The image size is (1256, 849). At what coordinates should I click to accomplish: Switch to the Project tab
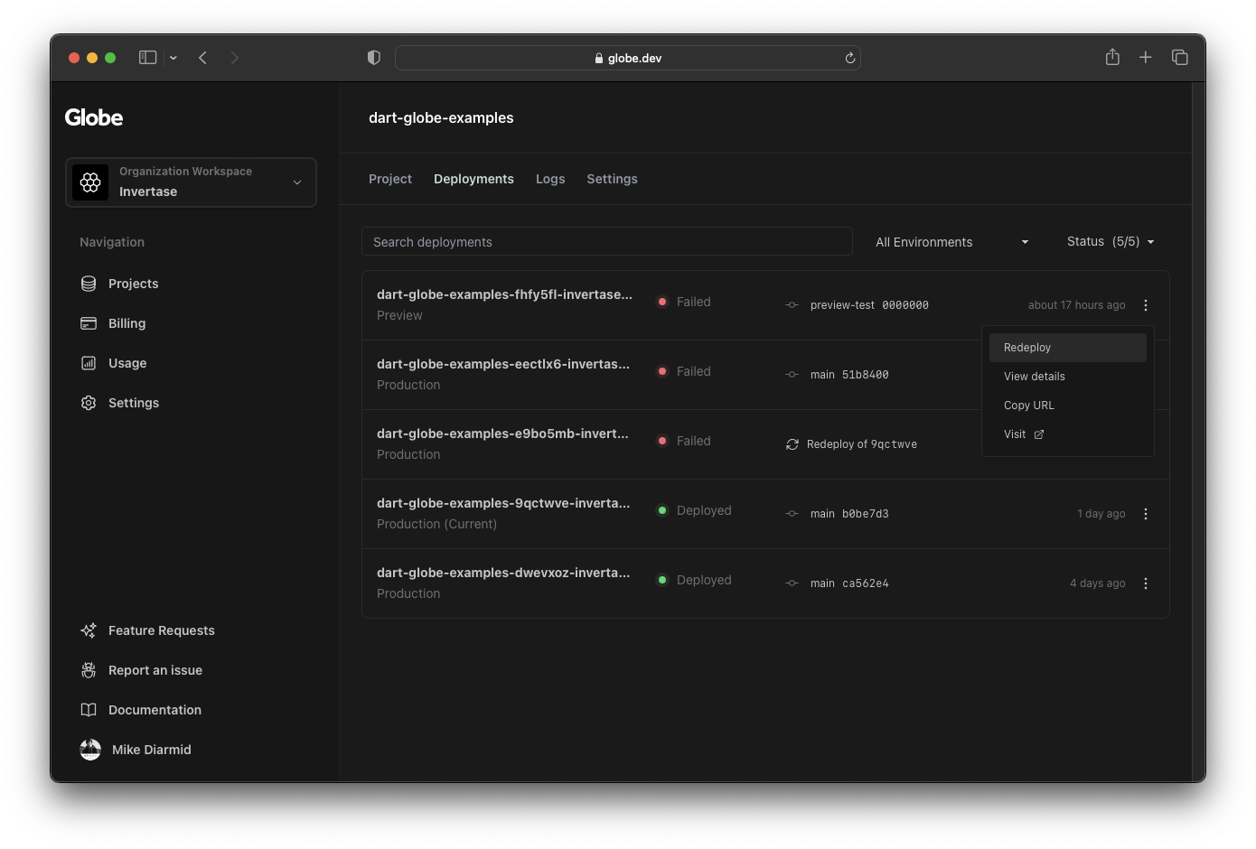(390, 179)
